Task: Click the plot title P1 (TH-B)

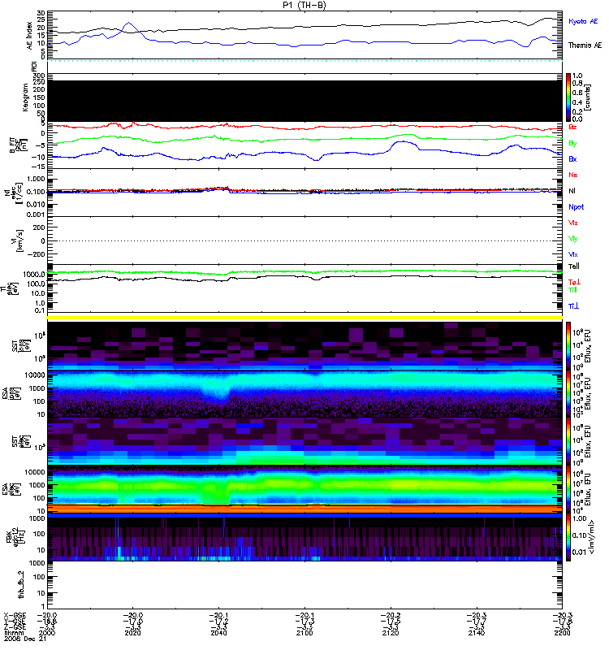Action: 304,5
